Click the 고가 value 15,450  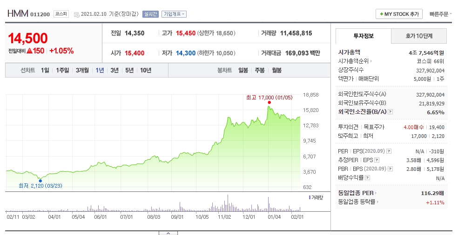[185, 33]
